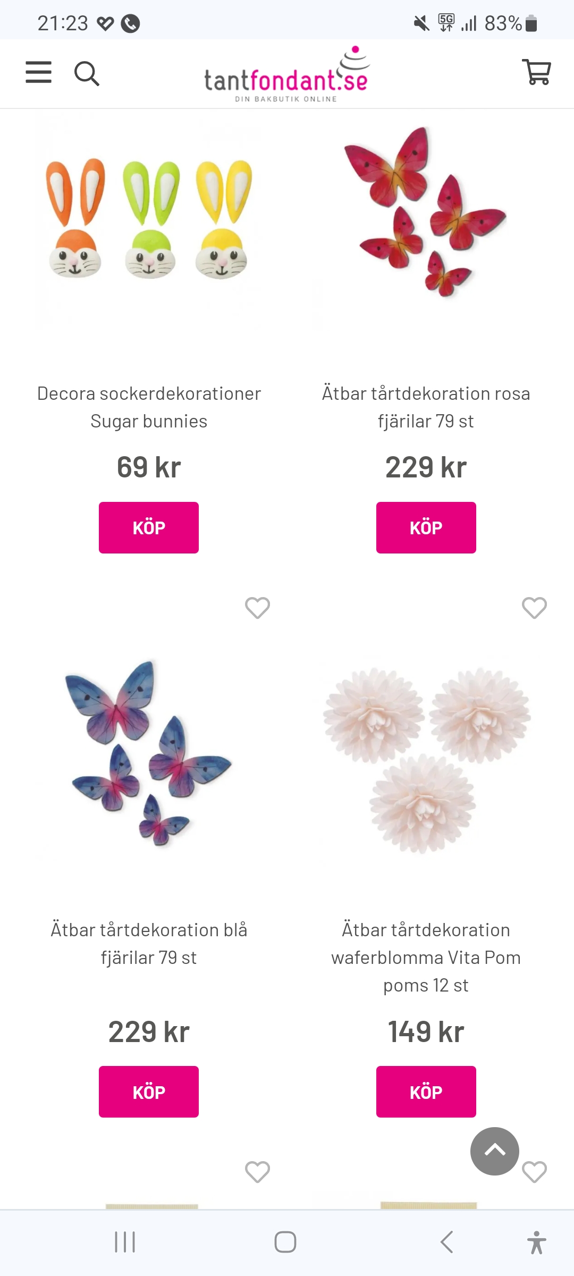Tap the search magnifier icon

tap(87, 73)
